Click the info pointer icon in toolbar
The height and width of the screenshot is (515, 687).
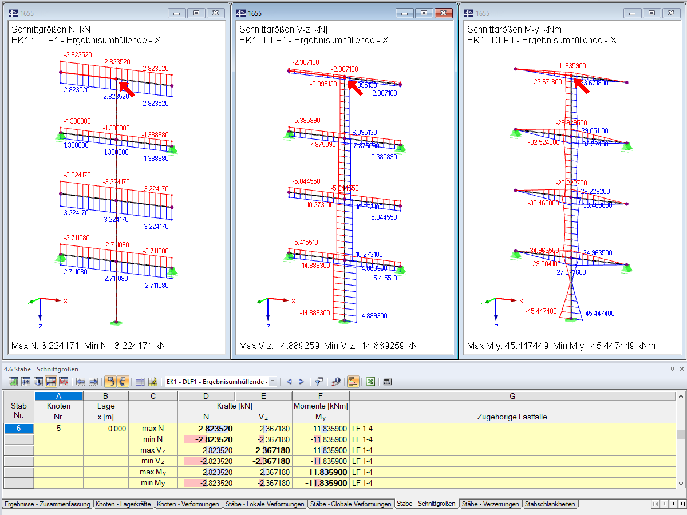point(337,381)
